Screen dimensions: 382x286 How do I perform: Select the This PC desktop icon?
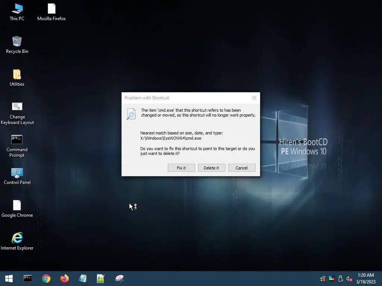[17, 12]
